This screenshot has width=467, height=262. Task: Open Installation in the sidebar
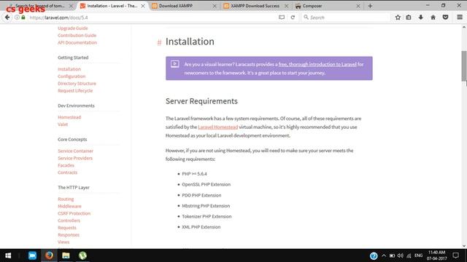point(69,69)
